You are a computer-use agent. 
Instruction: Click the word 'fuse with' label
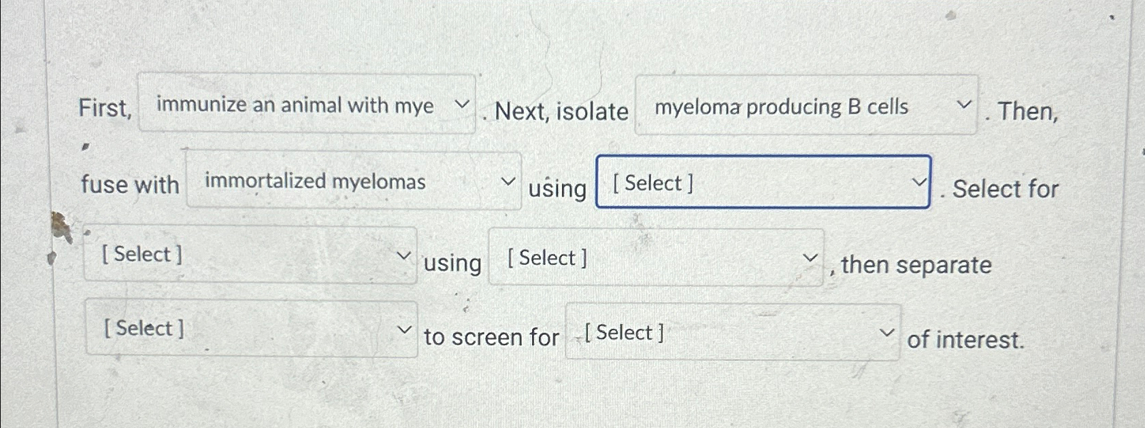tap(128, 184)
